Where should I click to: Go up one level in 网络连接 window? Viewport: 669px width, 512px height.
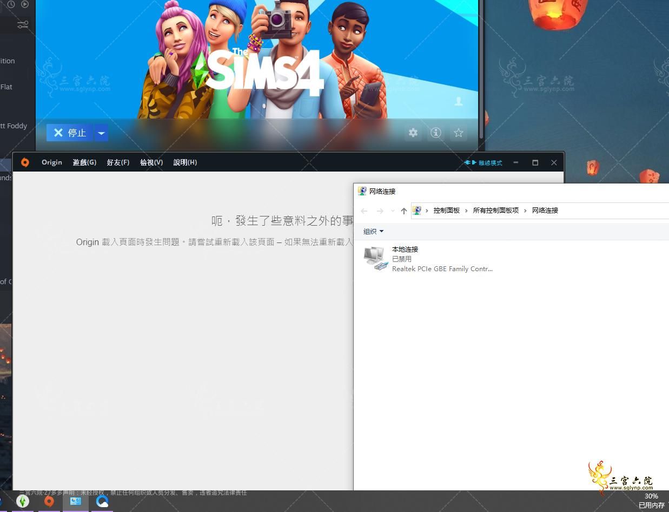click(404, 211)
